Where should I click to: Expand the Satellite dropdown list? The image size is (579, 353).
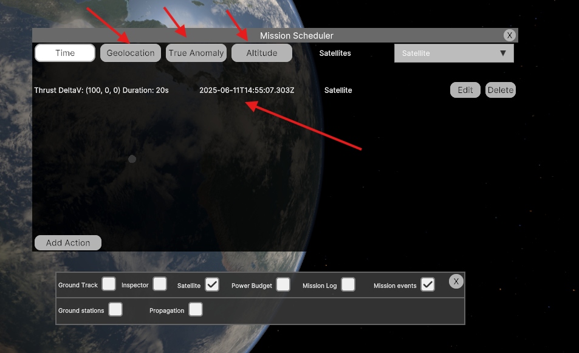[454, 53]
